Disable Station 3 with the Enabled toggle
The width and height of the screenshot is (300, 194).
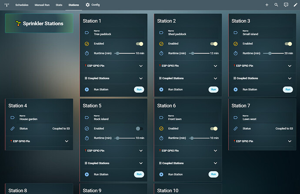tap(288, 44)
